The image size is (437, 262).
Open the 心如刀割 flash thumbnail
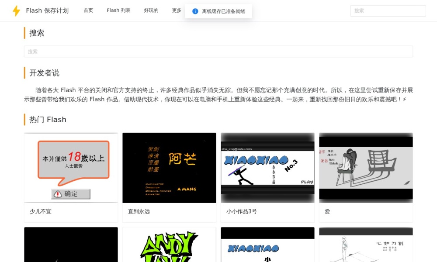[366, 245]
